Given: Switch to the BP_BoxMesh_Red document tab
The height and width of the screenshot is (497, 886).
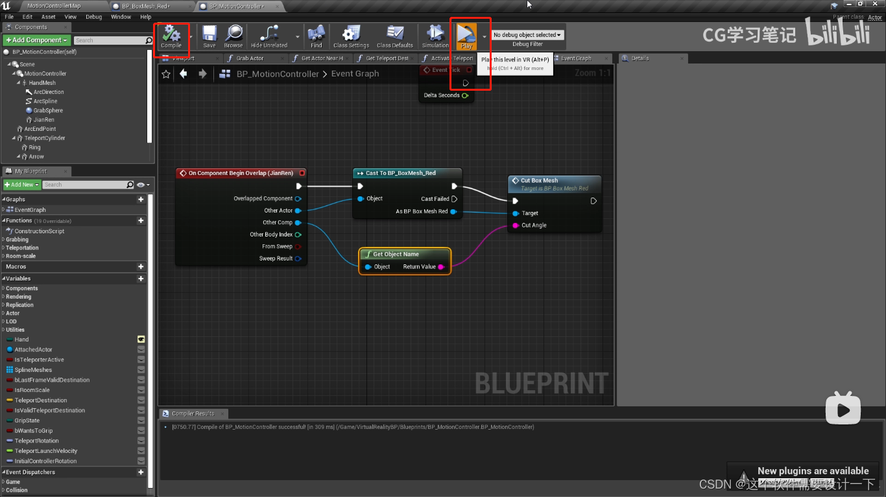Looking at the screenshot, I should (147, 6).
